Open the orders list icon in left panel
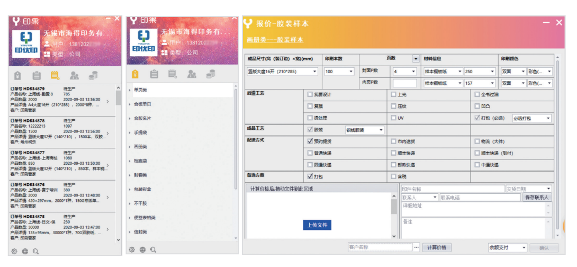This screenshot has height=267, width=577. coord(54,75)
